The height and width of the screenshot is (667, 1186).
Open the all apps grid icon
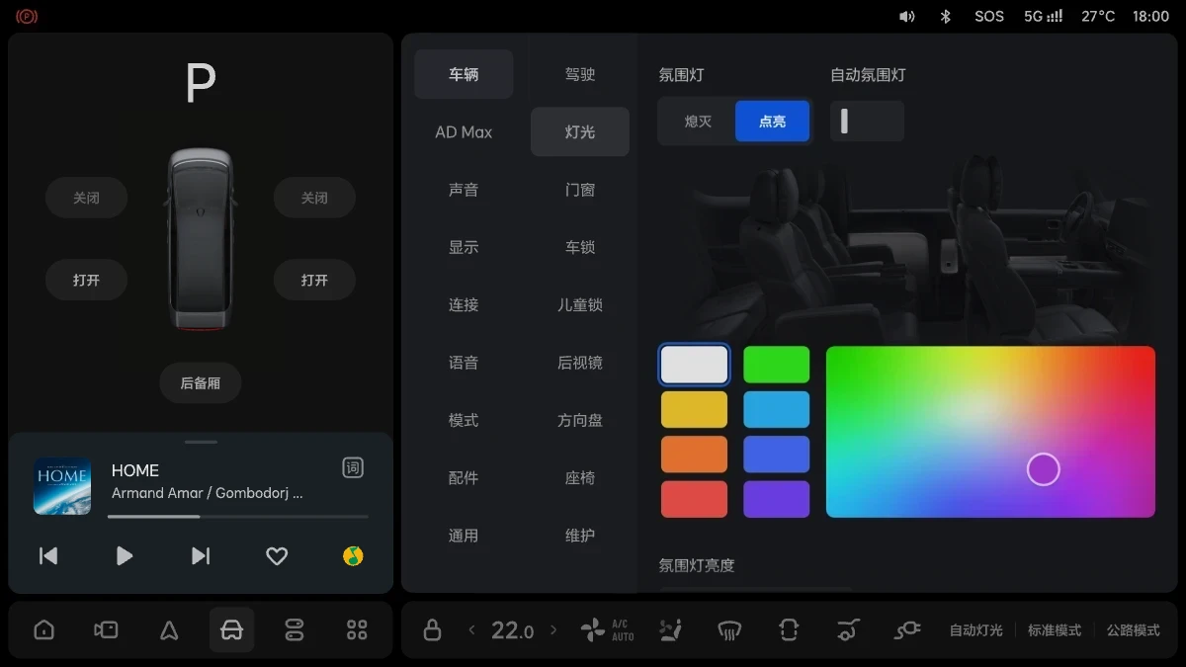coord(357,629)
